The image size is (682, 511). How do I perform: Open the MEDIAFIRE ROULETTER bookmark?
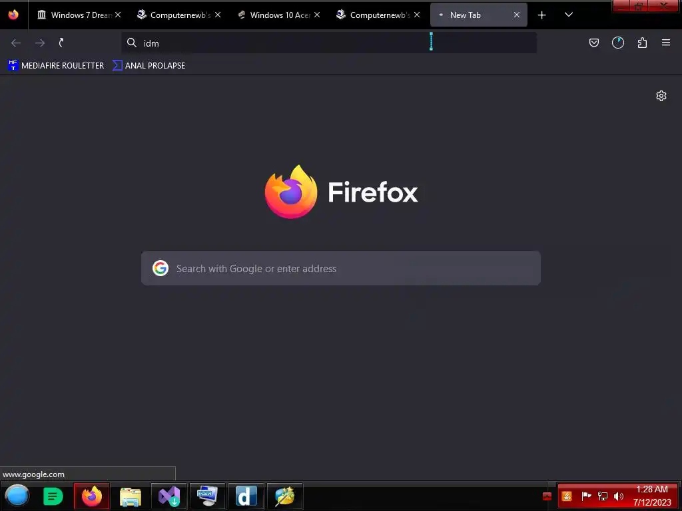(56, 66)
